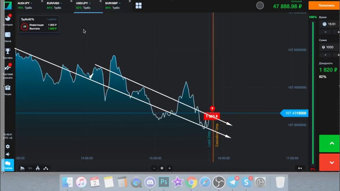
Task: Expand the EUR/USD asset dropdown arrow
Action: pos(61,3)
